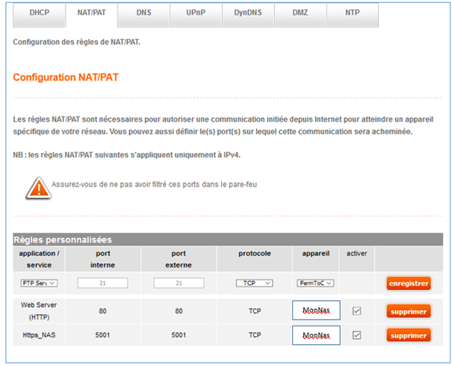Image resolution: width=452 pixels, height=366 pixels.
Task: Click the enregistrer button
Action: pyautogui.click(x=409, y=283)
